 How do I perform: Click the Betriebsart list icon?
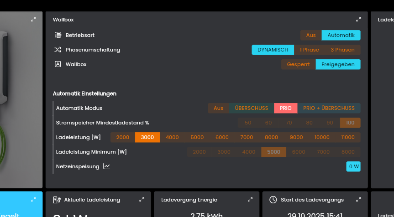click(x=58, y=35)
